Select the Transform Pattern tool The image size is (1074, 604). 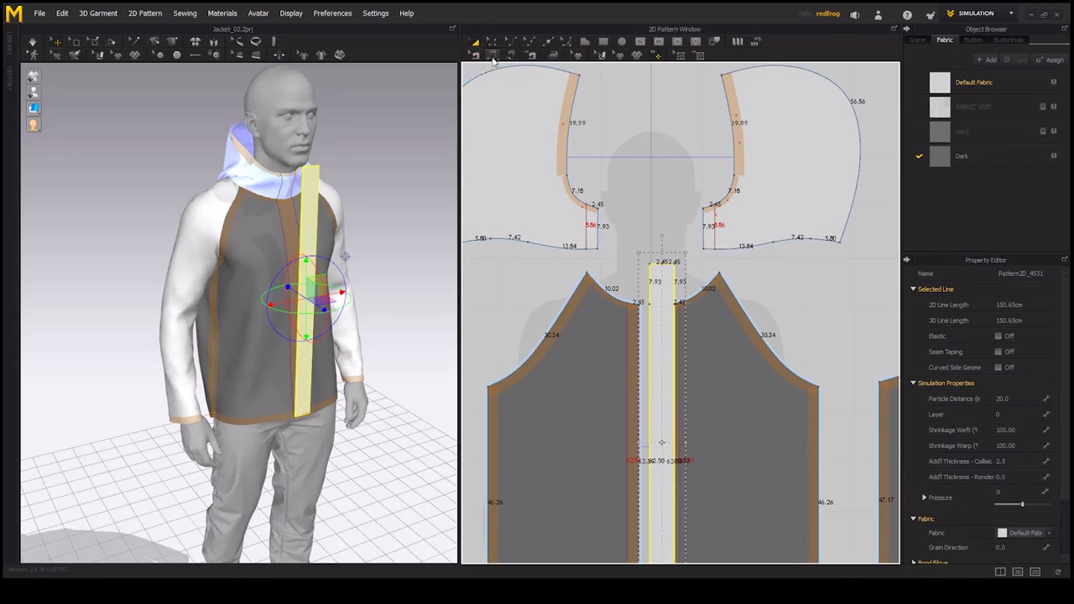pos(475,42)
